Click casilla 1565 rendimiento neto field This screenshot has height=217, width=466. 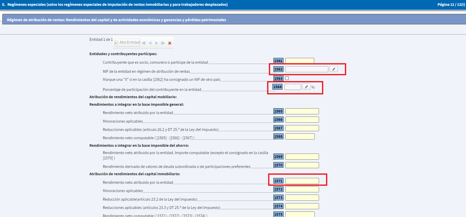[302, 111]
